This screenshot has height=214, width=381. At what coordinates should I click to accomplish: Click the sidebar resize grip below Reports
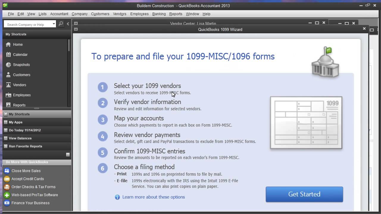click(x=37, y=108)
